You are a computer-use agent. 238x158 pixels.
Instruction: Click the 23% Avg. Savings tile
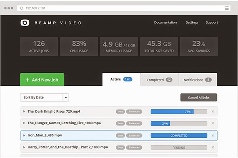click(x=199, y=47)
